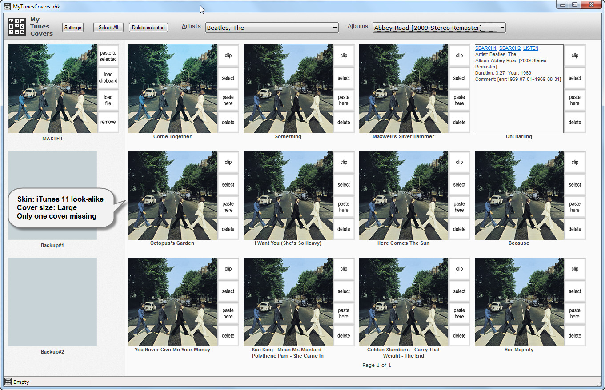Select the Because track
This screenshot has height=390, width=605.
click(575, 184)
